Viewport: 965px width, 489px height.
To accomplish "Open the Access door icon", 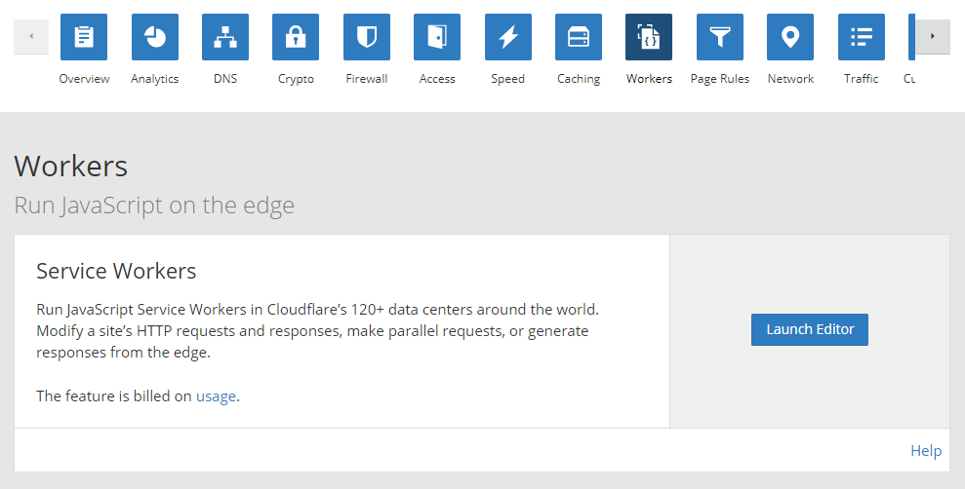I will click(x=437, y=37).
